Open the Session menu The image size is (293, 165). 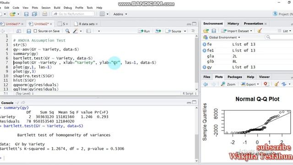coord(46,8)
